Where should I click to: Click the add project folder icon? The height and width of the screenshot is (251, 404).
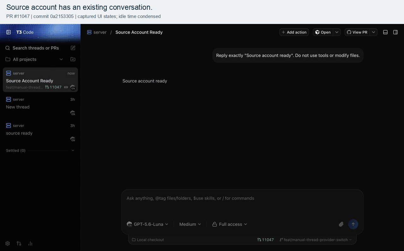coord(73,59)
